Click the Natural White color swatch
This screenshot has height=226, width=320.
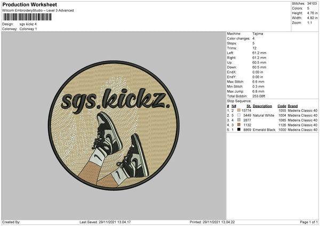[239, 115]
